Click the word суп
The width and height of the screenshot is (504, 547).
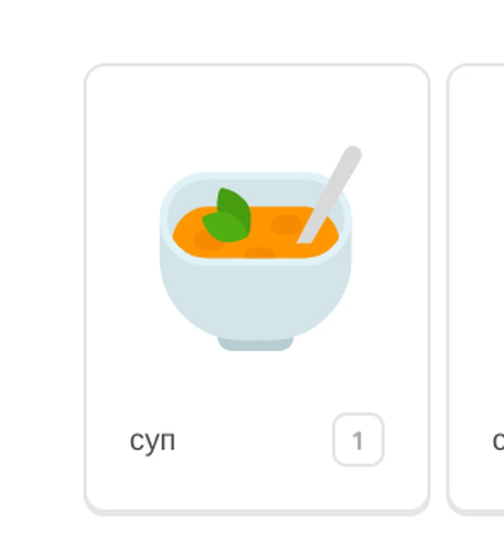[x=152, y=441]
